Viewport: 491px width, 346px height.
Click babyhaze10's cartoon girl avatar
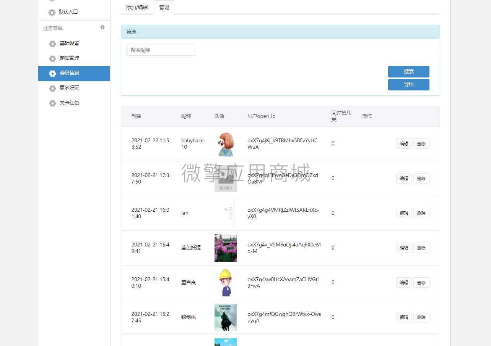click(x=226, y=144)
